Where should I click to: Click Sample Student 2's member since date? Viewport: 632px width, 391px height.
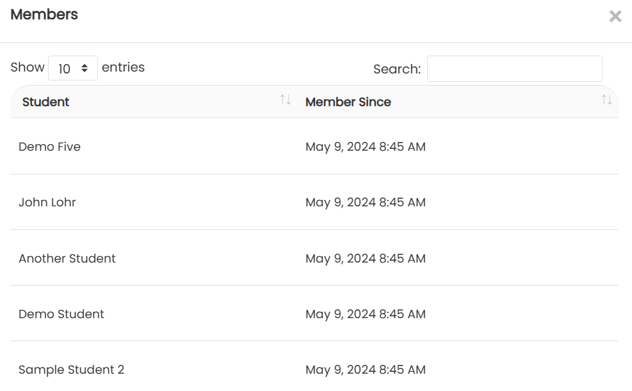pos(366,370)
